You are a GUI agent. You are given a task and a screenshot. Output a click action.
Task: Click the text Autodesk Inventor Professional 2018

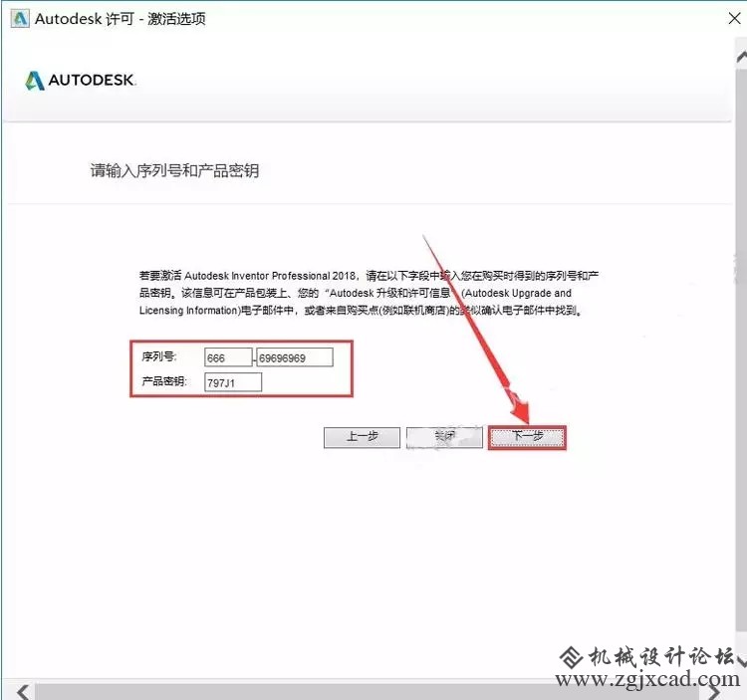click(x=270, y=276)
